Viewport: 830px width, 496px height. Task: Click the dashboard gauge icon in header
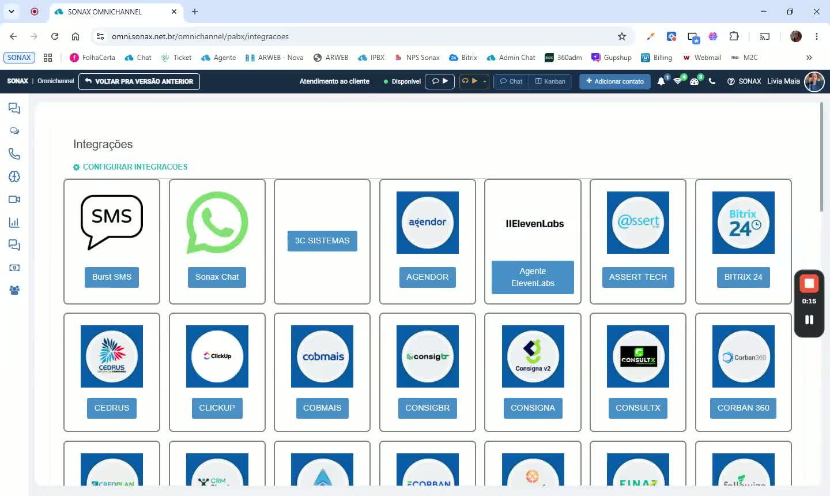[695, 81]
